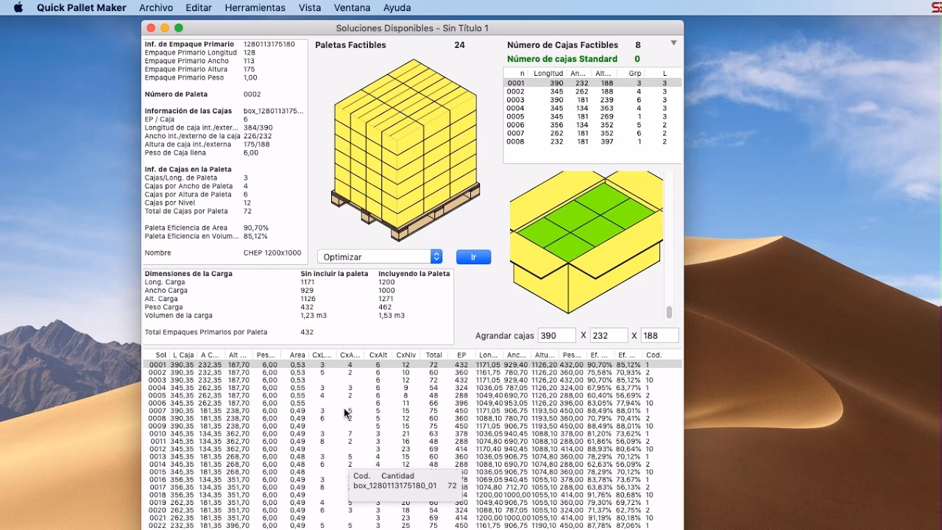Open the Ventana menu

pyautogui.click(x=352, y=7)
